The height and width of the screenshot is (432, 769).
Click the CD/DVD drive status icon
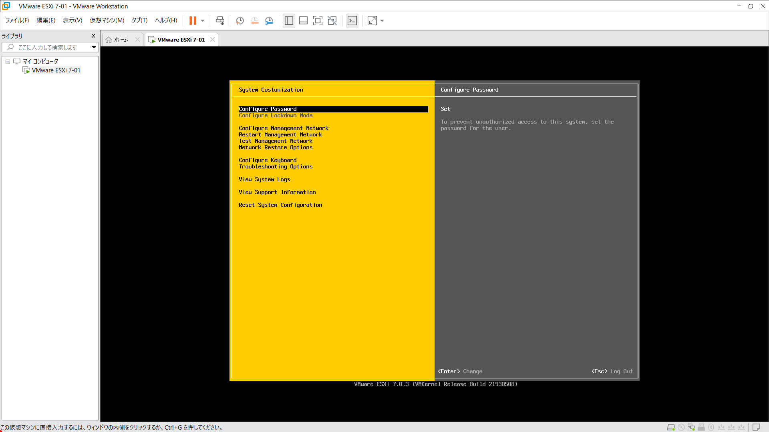pos(681,427)
